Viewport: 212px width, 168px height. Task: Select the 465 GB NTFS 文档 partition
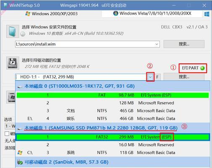click(113, 111)
